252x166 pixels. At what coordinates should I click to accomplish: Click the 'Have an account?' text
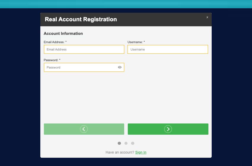point(120,152)
